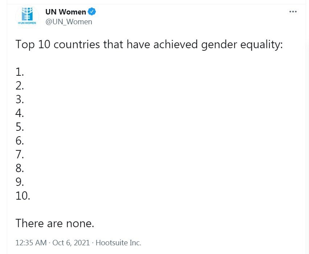The height and width of the screenshot is (254, 309).
Task: Click the blue verified badge
Action: tap(92, 12)
